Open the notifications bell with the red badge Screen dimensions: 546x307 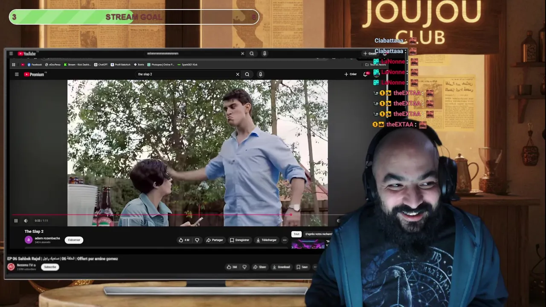366,74
